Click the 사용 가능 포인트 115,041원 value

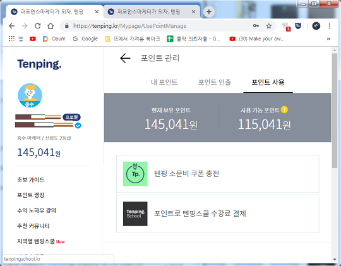[x=265, y=124]
